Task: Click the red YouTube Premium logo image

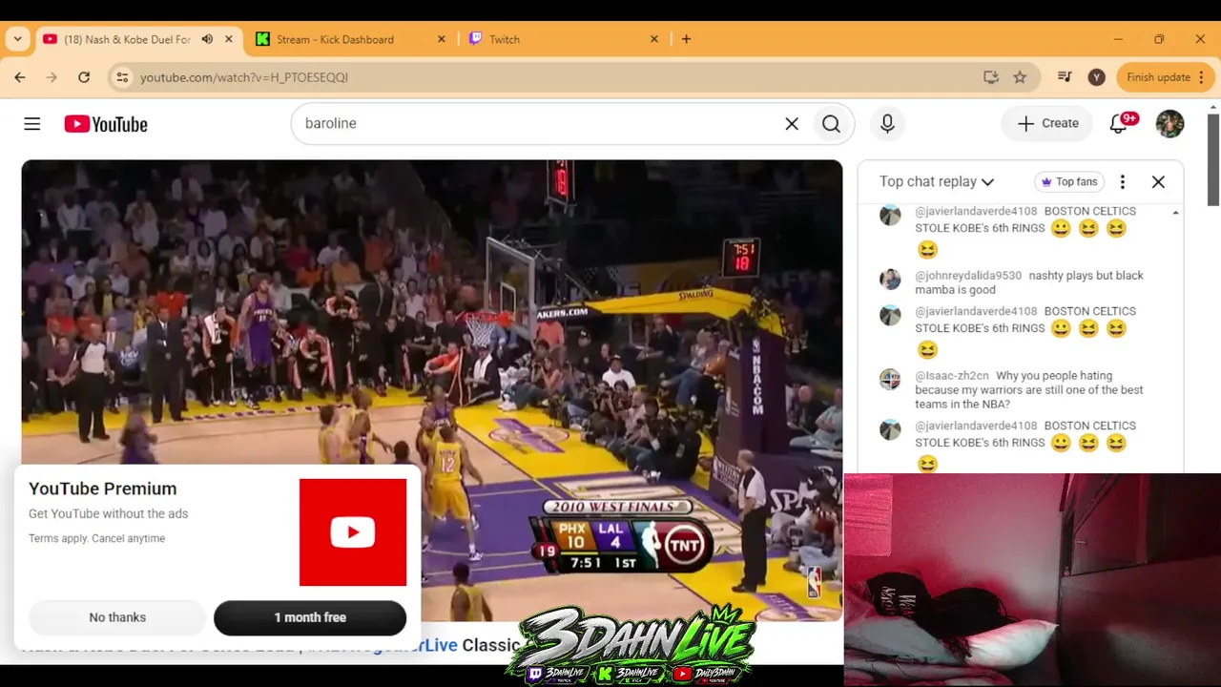Action: pos(353,532)
